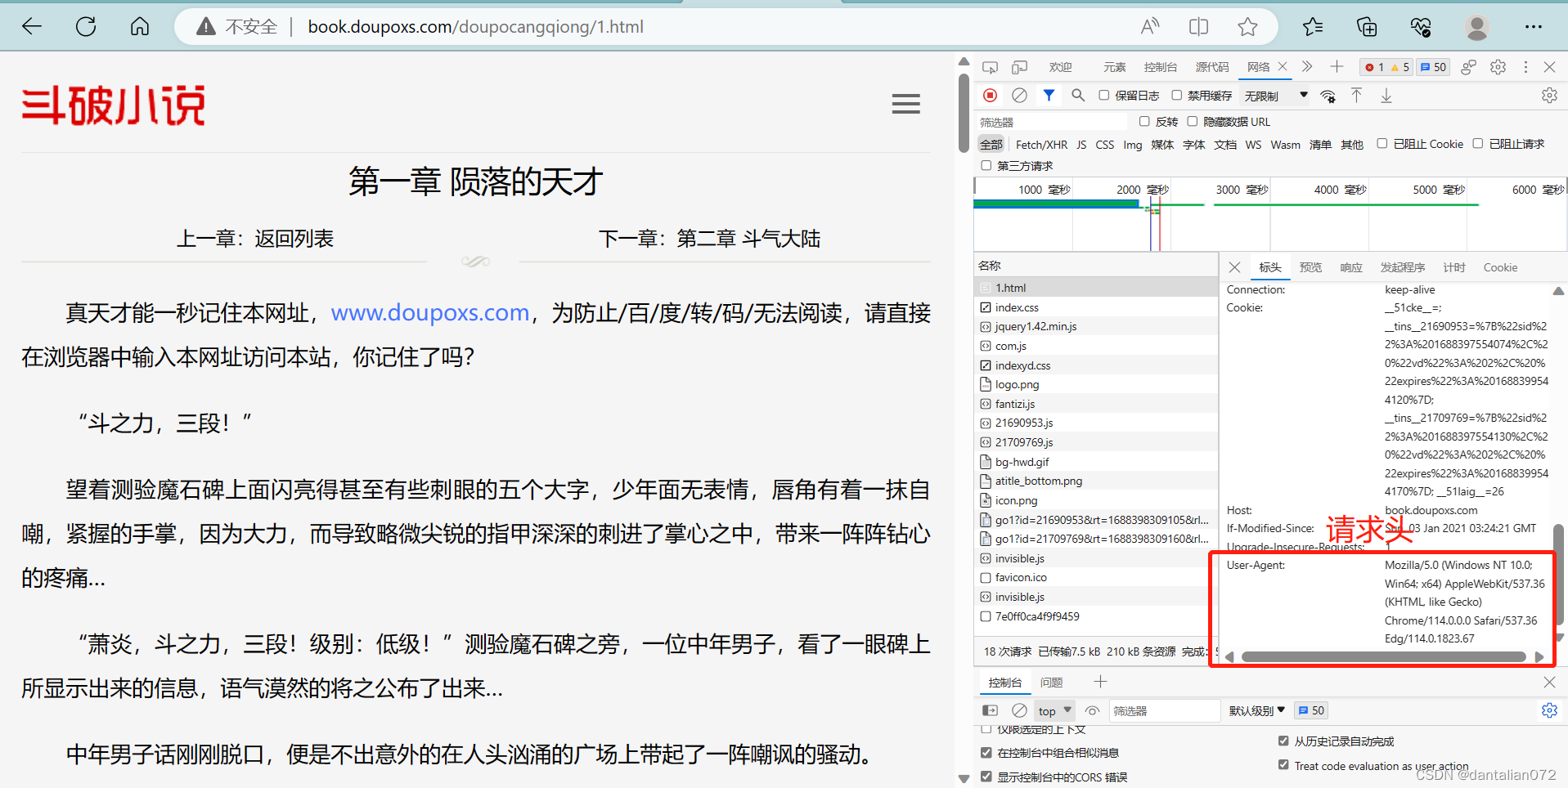Activate DevTools inspect element icon
Image resolution: width=1568 pixels, height=788 pixels.
(990, 67)
